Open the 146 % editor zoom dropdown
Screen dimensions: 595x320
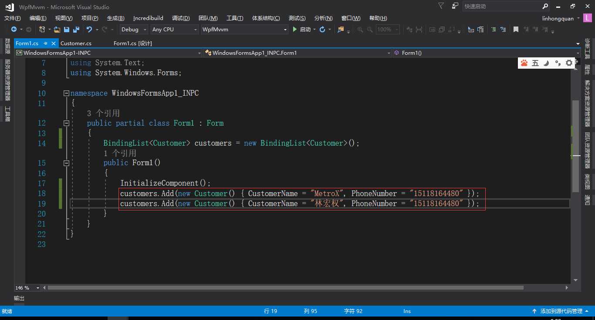click(27, 288)
